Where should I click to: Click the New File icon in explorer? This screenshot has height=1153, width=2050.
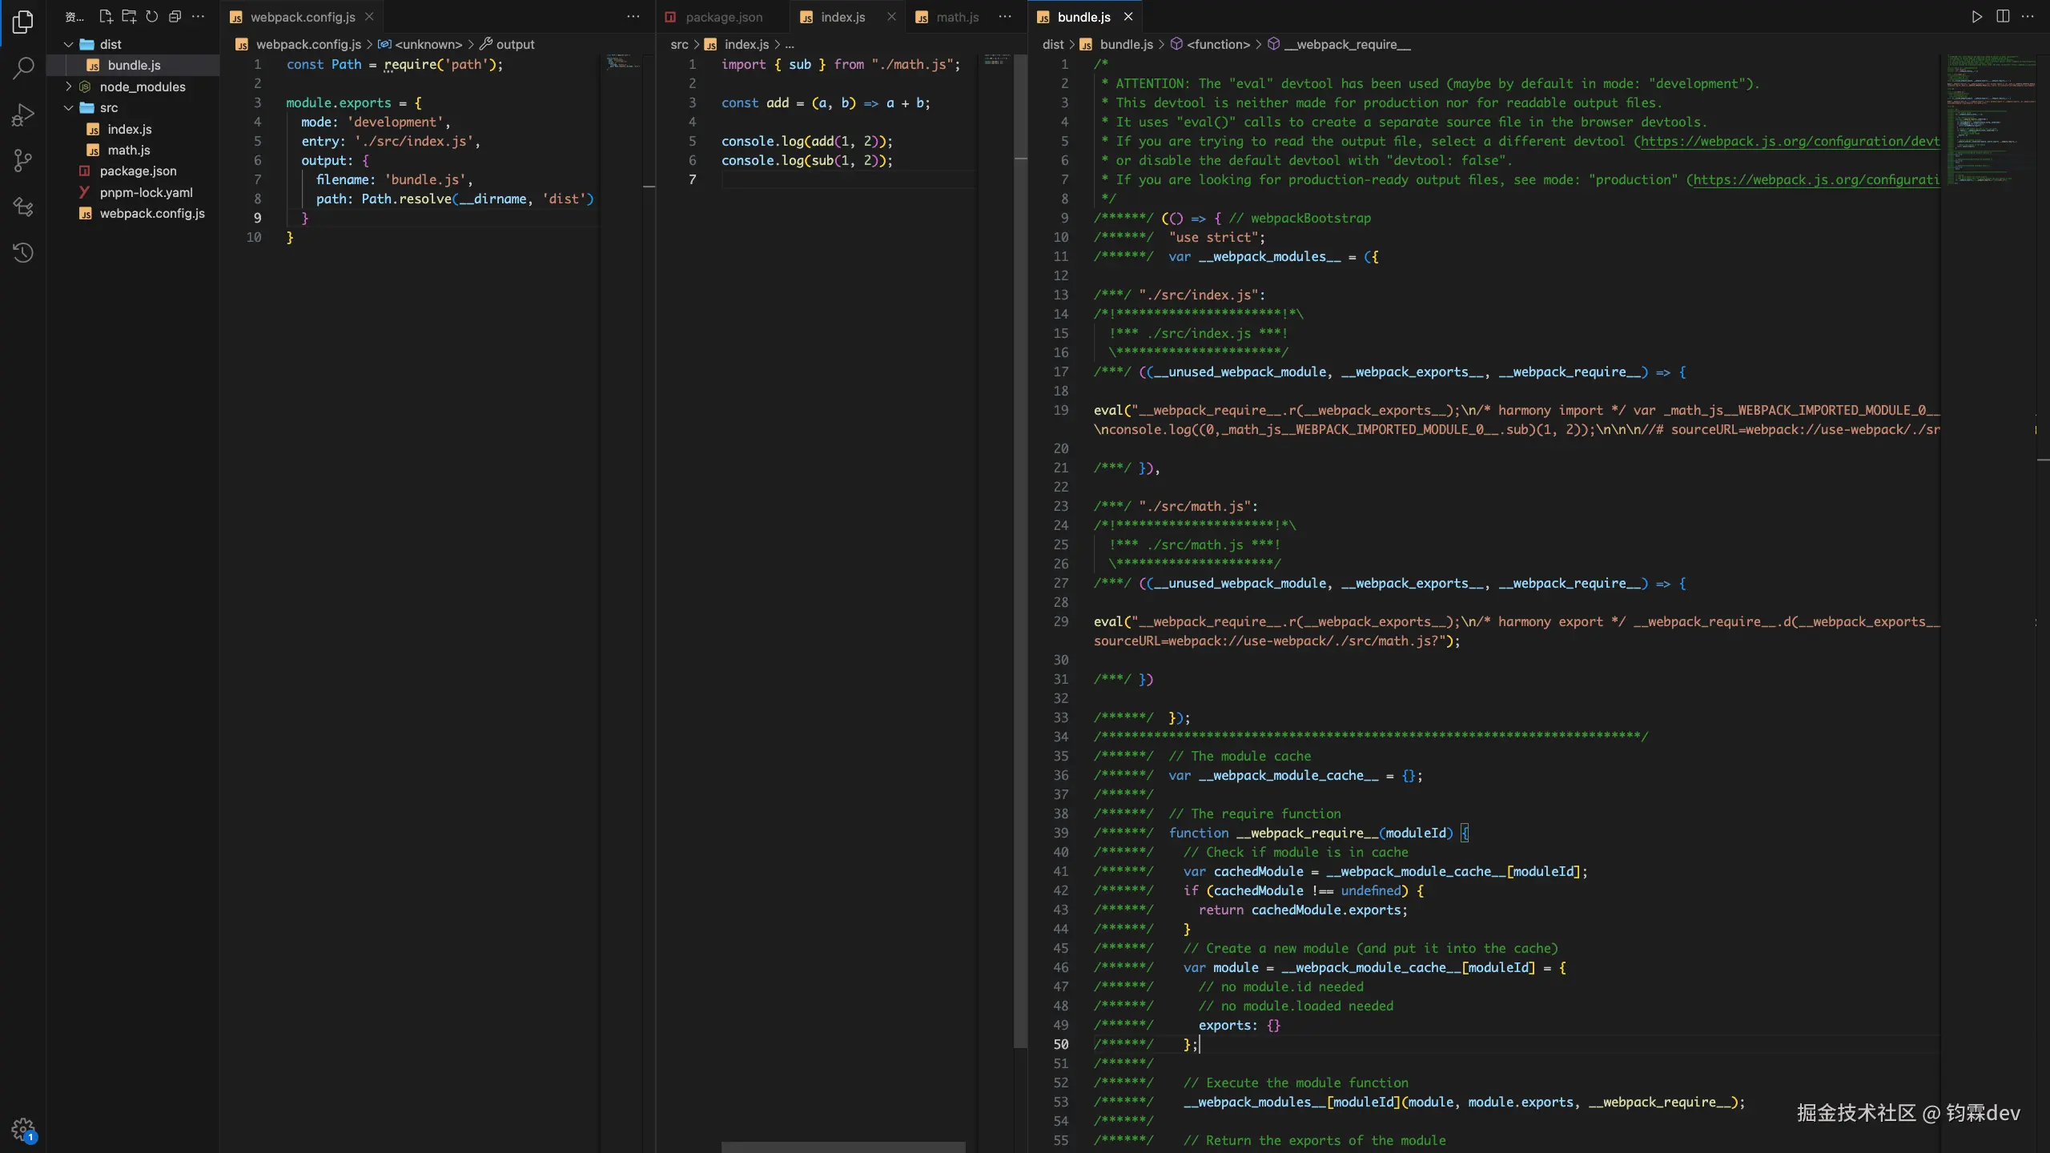105,17
